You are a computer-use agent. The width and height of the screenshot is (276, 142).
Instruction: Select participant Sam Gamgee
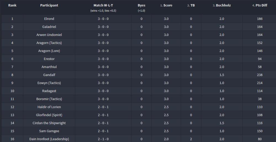click(49, 131)
